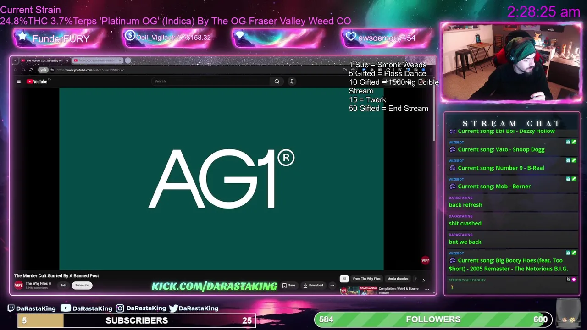This screenshot has height=330, width=587.
Task: Click the Followers goal progress bar
Action: point(433,319)
